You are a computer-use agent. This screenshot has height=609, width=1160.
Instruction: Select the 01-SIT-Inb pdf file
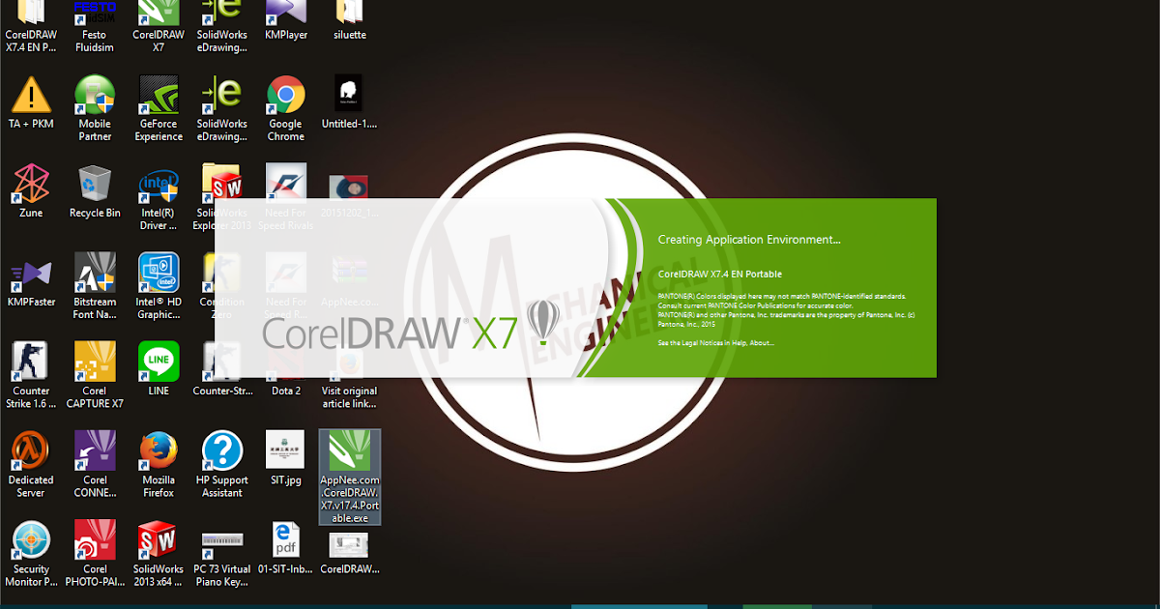click(x=286, y=548)
